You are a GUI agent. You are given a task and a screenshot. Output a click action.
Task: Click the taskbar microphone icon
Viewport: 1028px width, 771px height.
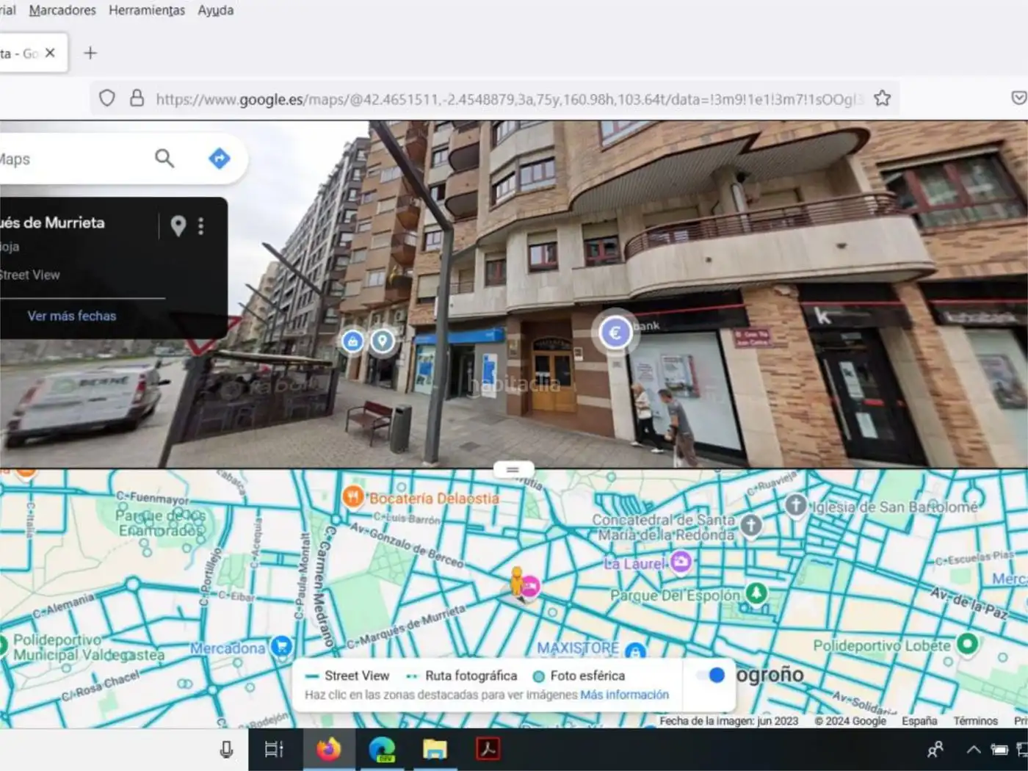[226, 750]
